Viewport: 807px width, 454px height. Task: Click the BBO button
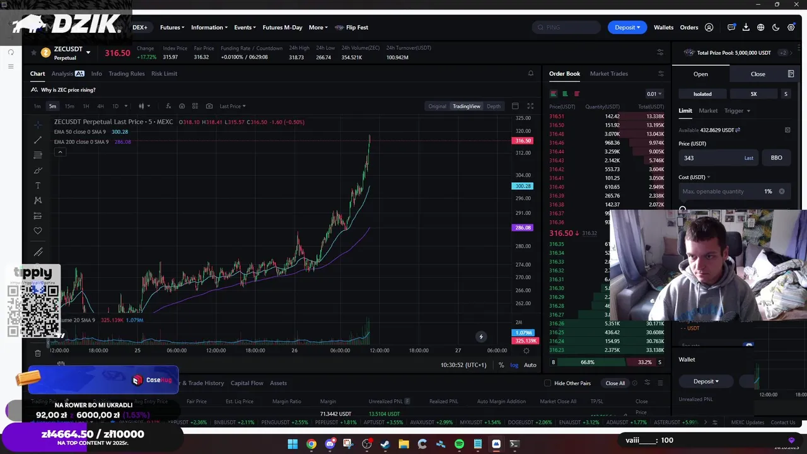click(x=776, y=158)
